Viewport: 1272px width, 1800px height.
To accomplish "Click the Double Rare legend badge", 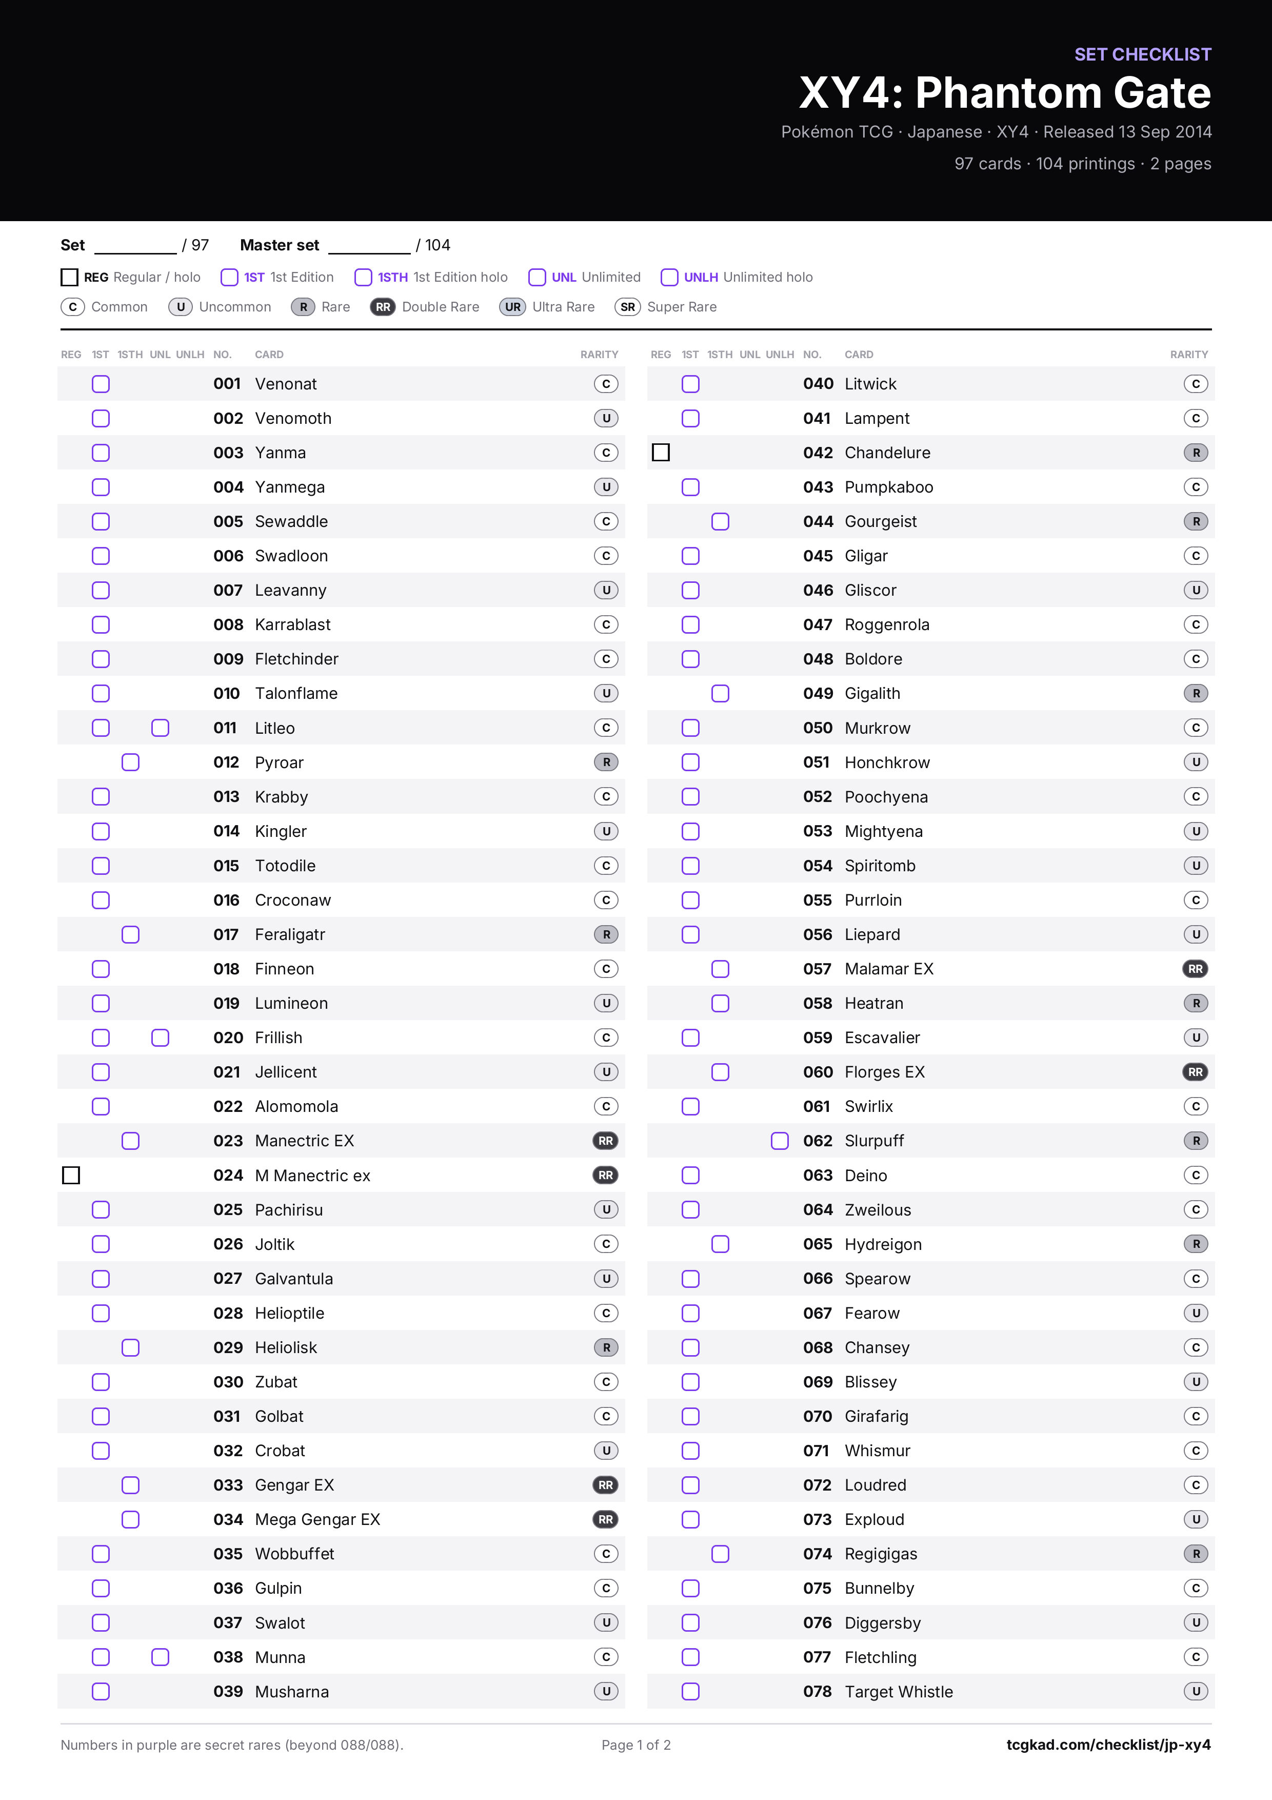I will (x=383, y=306).
